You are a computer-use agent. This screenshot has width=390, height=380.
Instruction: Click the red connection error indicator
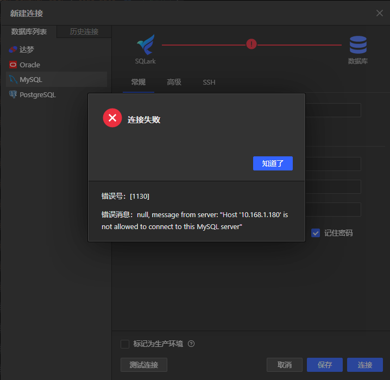(x=251, y=45)
